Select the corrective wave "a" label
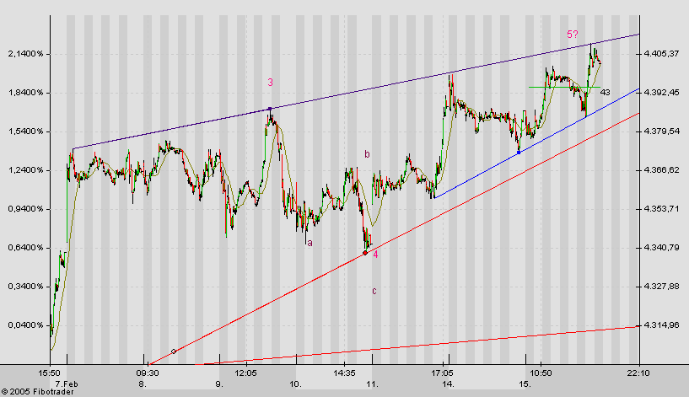The image size is (689, 397). click(310, 243)
